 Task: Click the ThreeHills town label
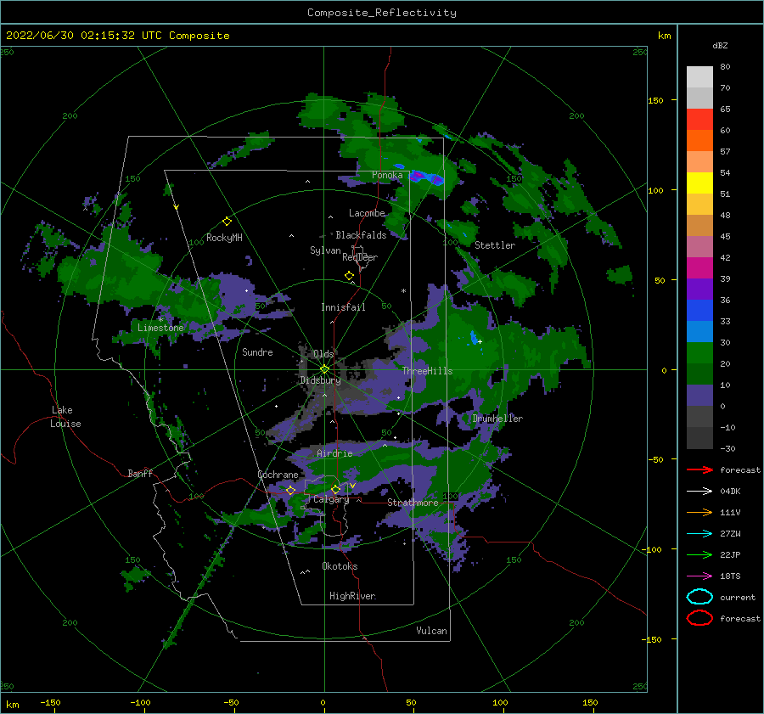(427, 371)
